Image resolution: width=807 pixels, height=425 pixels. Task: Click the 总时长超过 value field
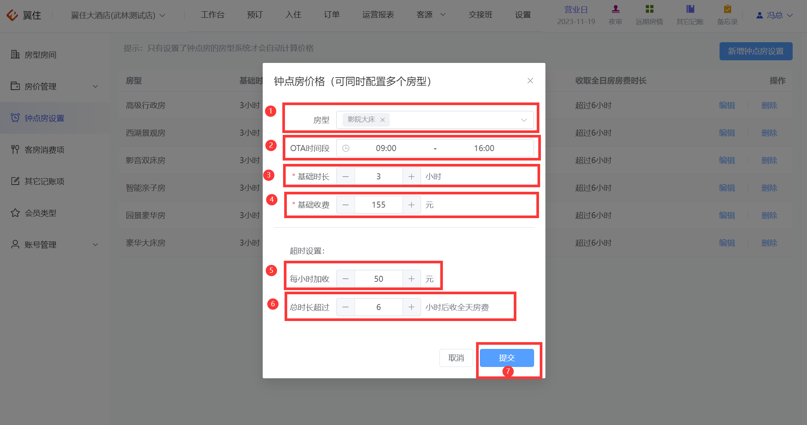click(378, 307)
